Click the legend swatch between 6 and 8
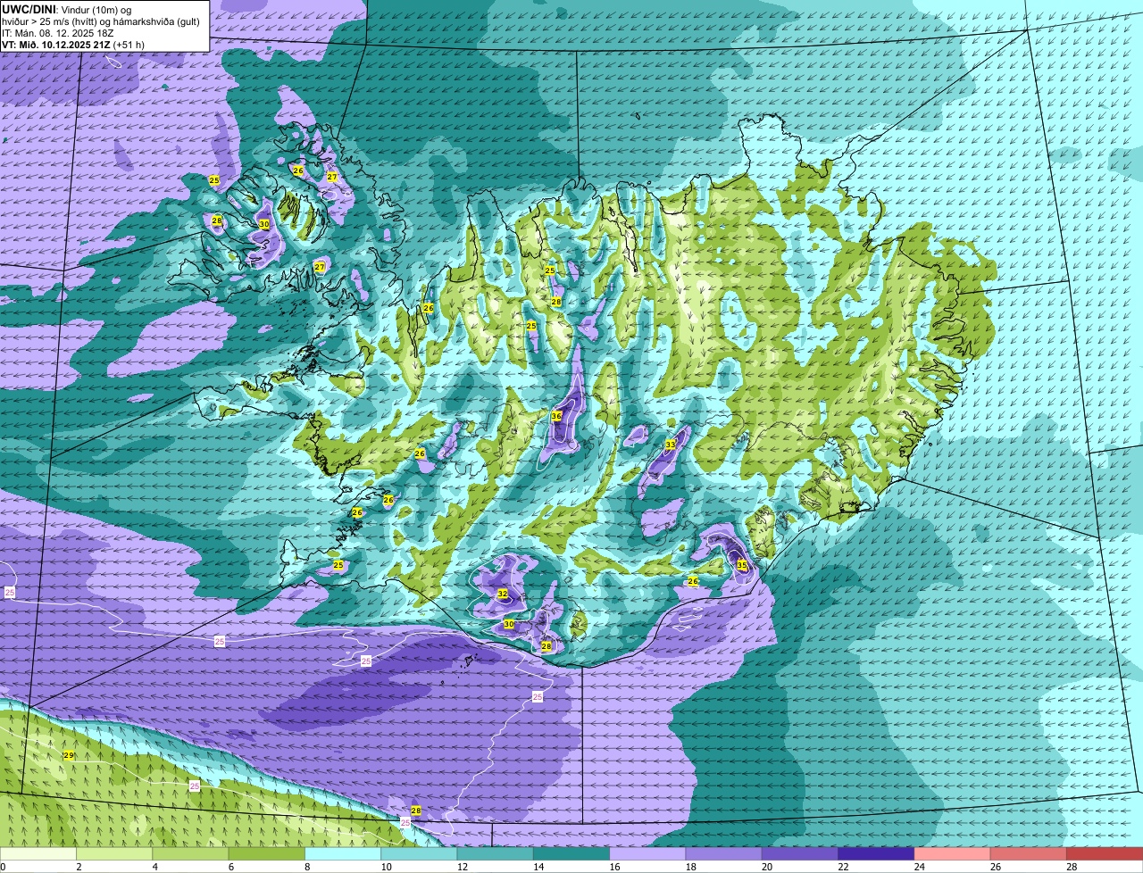 [x=267, y=853]
